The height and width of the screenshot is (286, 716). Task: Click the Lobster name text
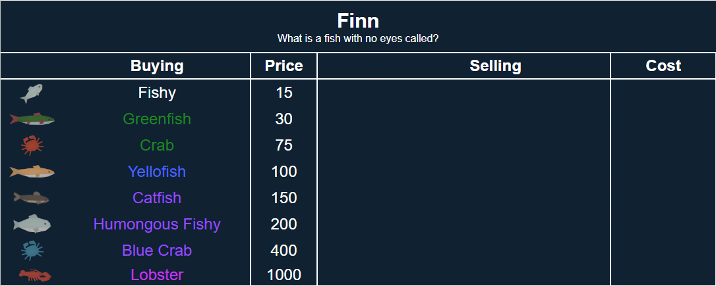pos(157,275)
